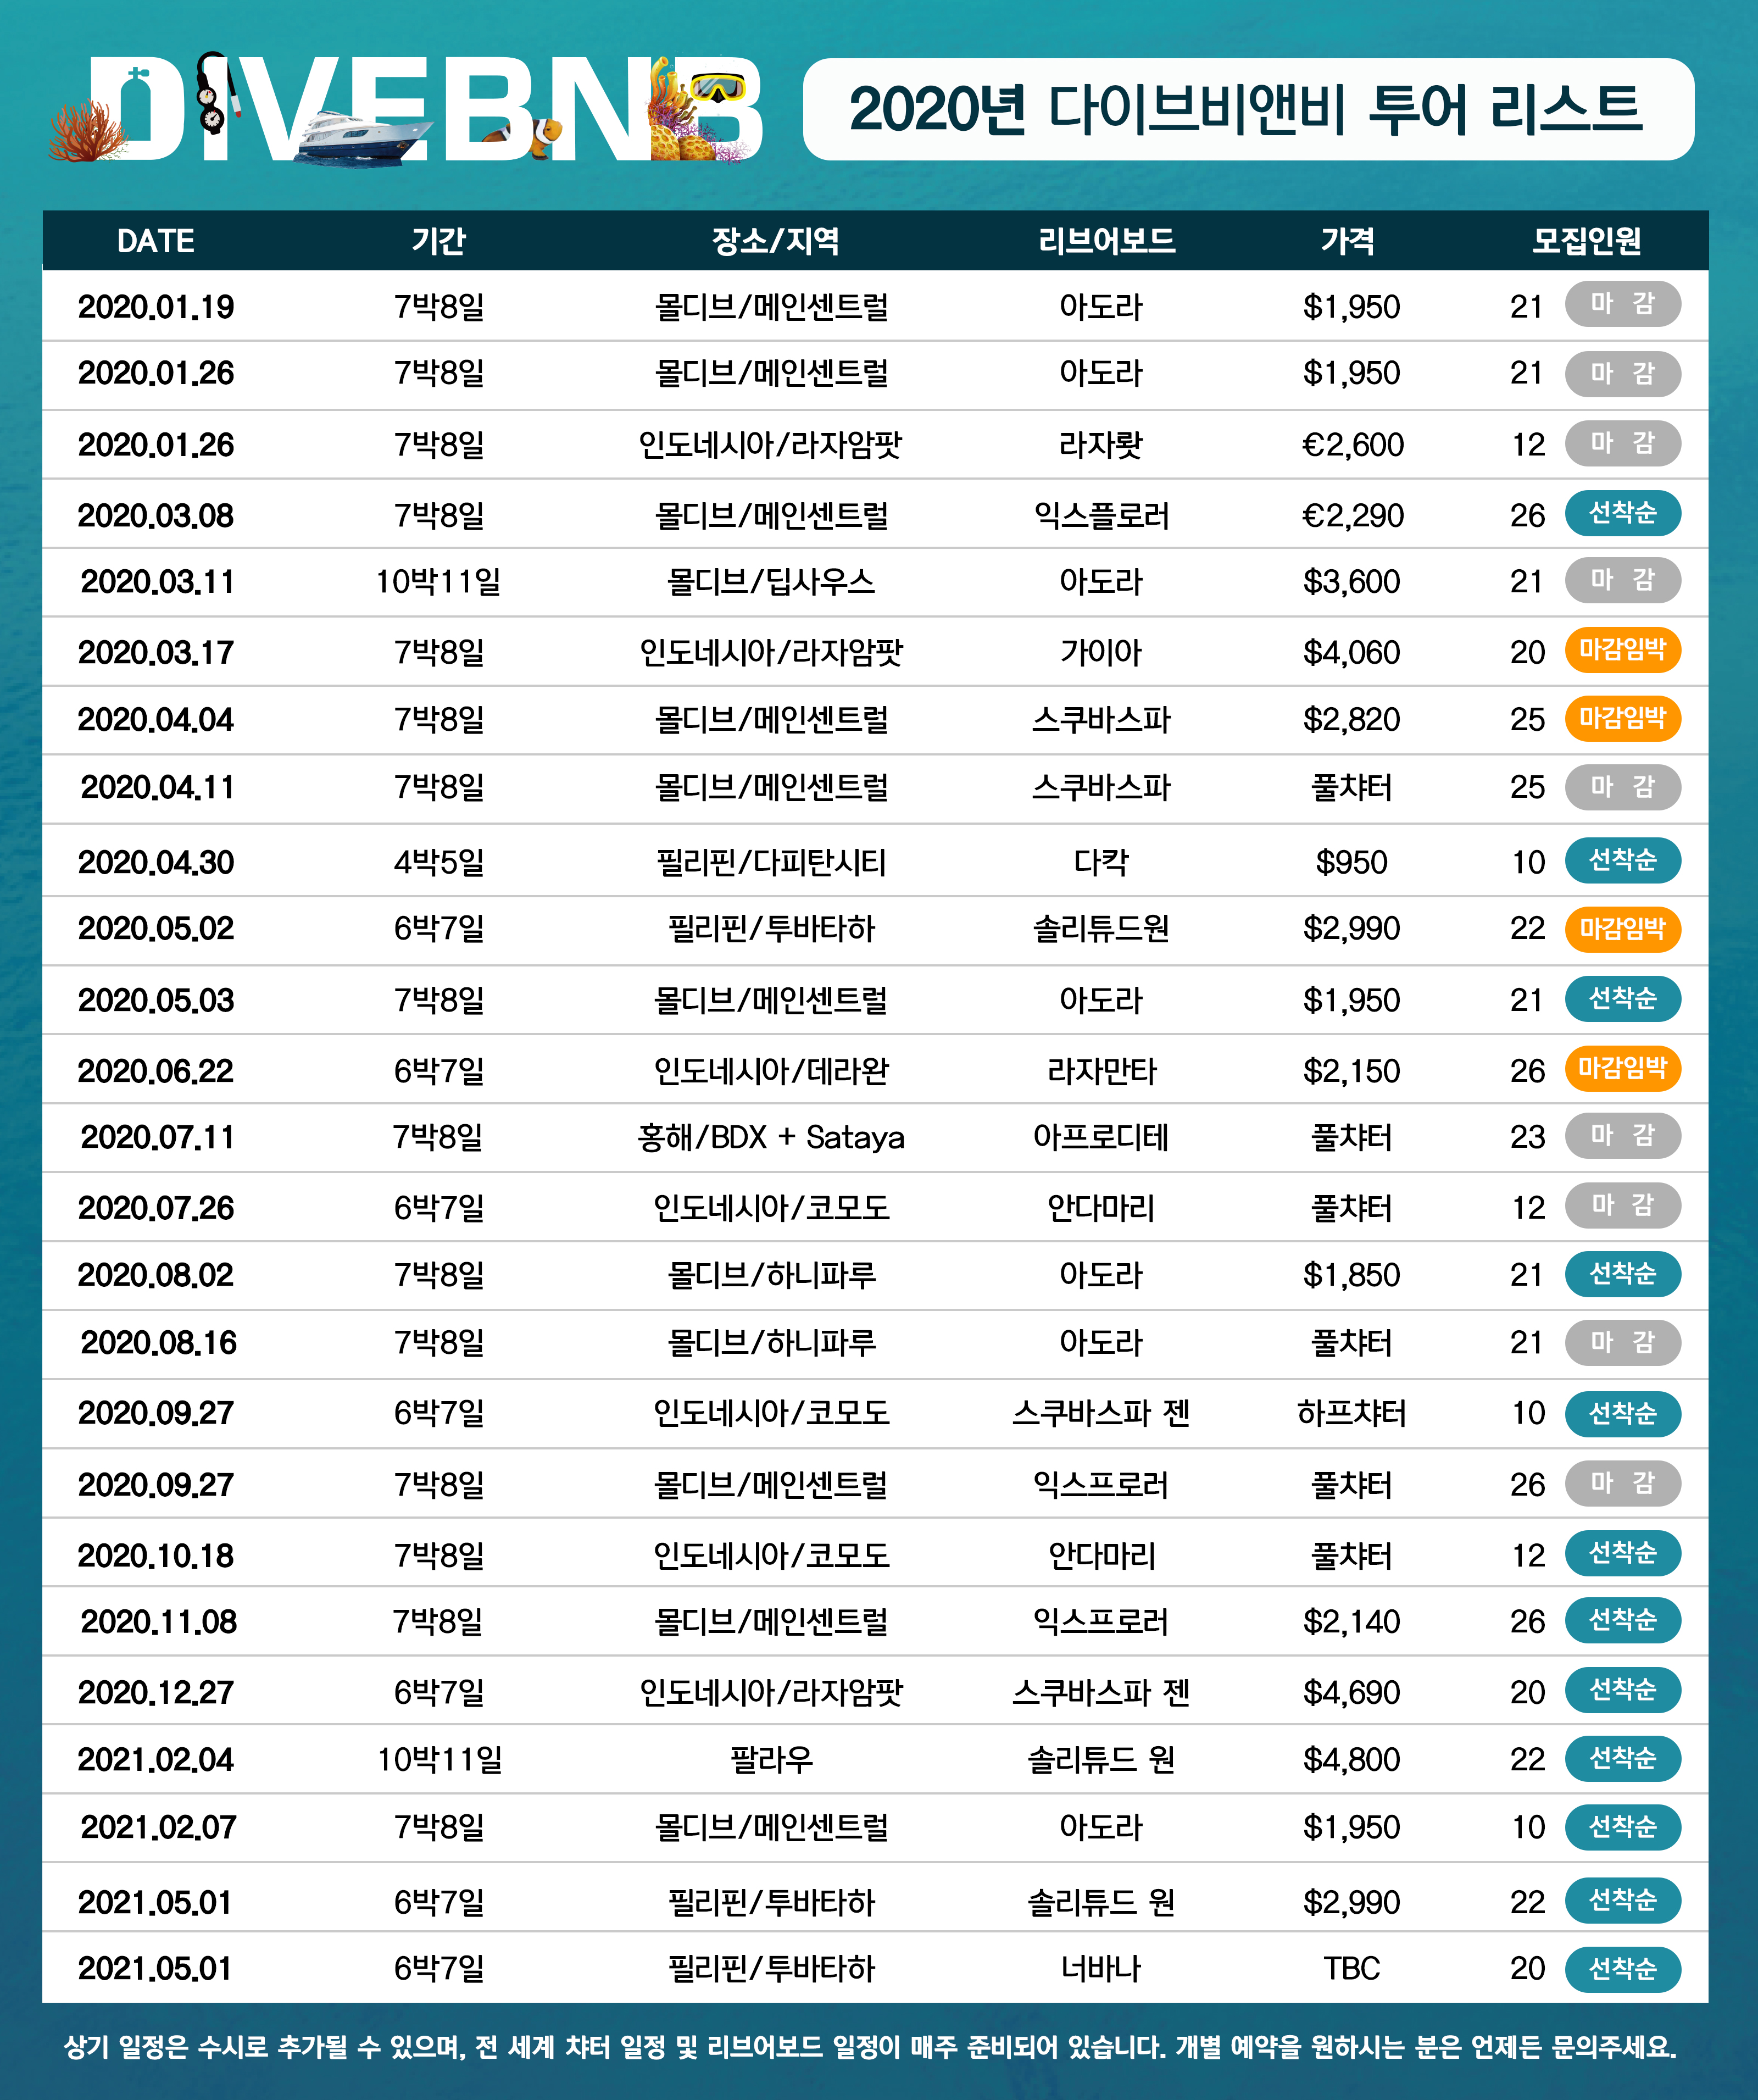Click the TBC price cell
The image size is (1758, 2100).
pos(1351,1968)
